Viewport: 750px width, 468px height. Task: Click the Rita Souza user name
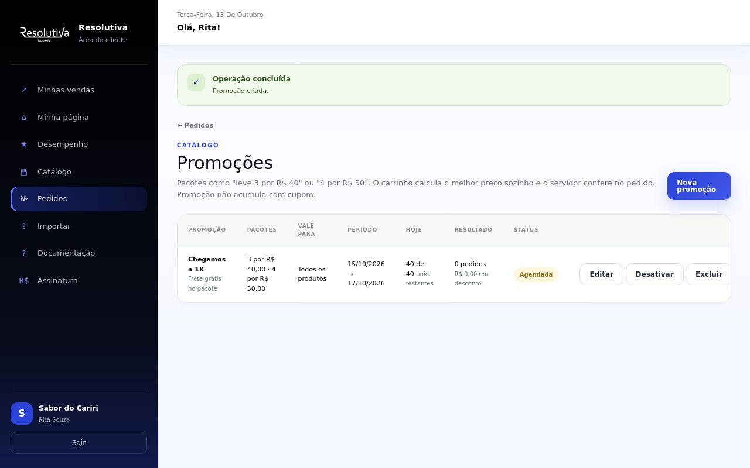coord(54,420)
